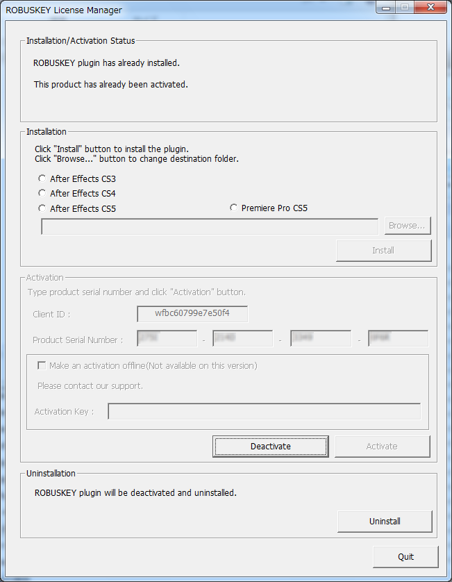Viewport: 452px width, 582px height.
Task: Click the first Product Serial Number field
Action: click(167, 338)
